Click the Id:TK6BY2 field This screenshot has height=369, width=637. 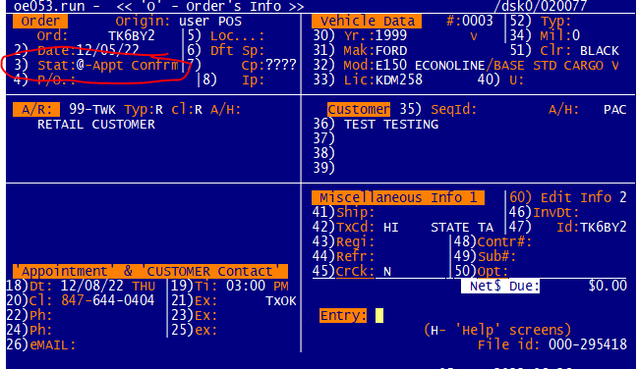tap(591, 227)
